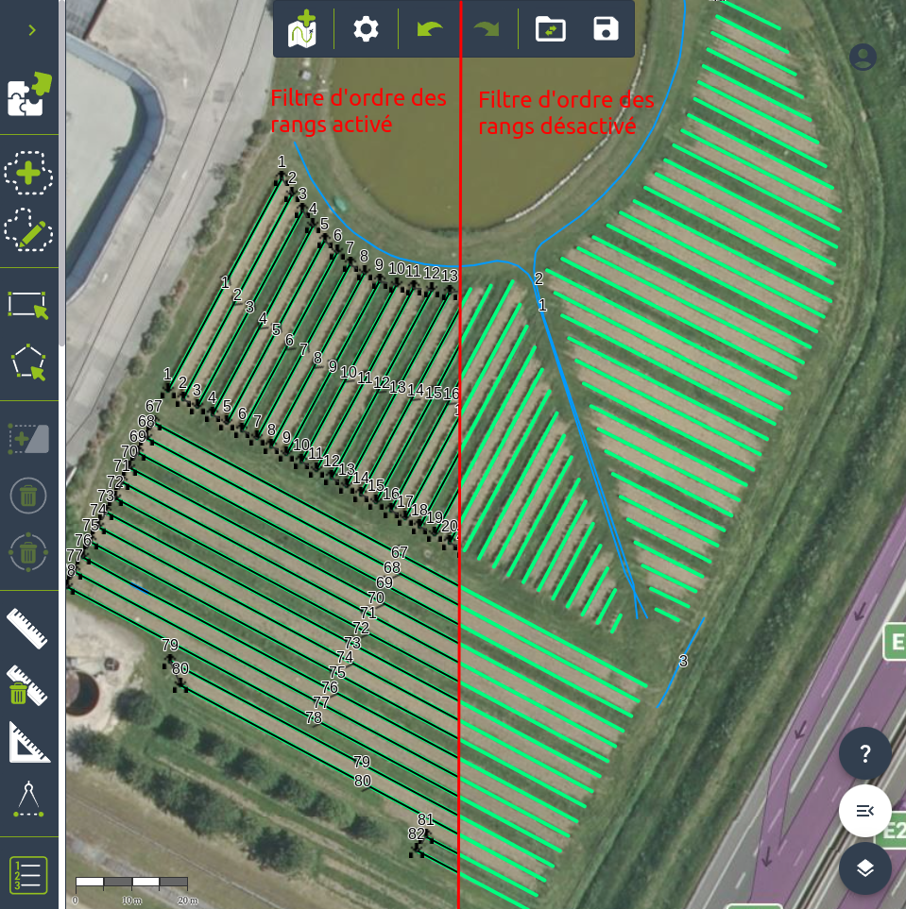Click the ruler distance measure tool
The height and width of the screenshot is (909, 906).
click(28, 629)
